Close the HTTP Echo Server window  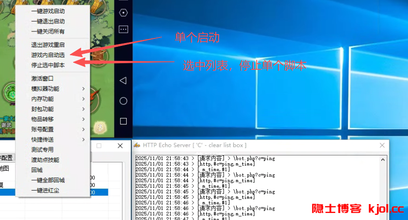[x=382, y=145]
